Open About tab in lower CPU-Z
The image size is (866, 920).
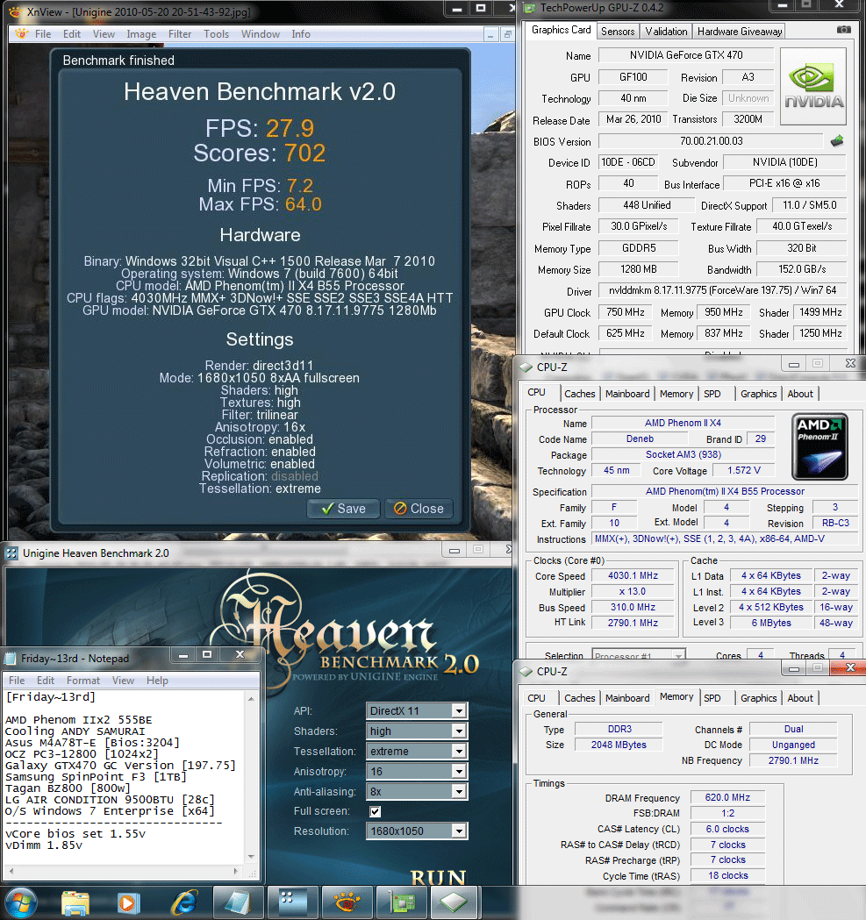pyautogui.click(x=800, y=698)
